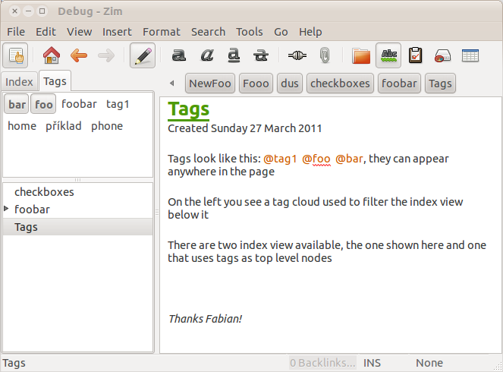Image resolution: width=503 pixels, height=372 pixels.
Task: Navigate back with the orange arrow
Action: pyautogui.click(x=78, y=55)
